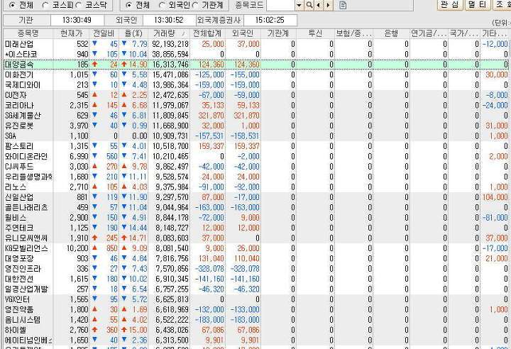
Task: Click volume 92,193,218 for 미래산업
Action: pyautogui.click(x=170, y=44)
